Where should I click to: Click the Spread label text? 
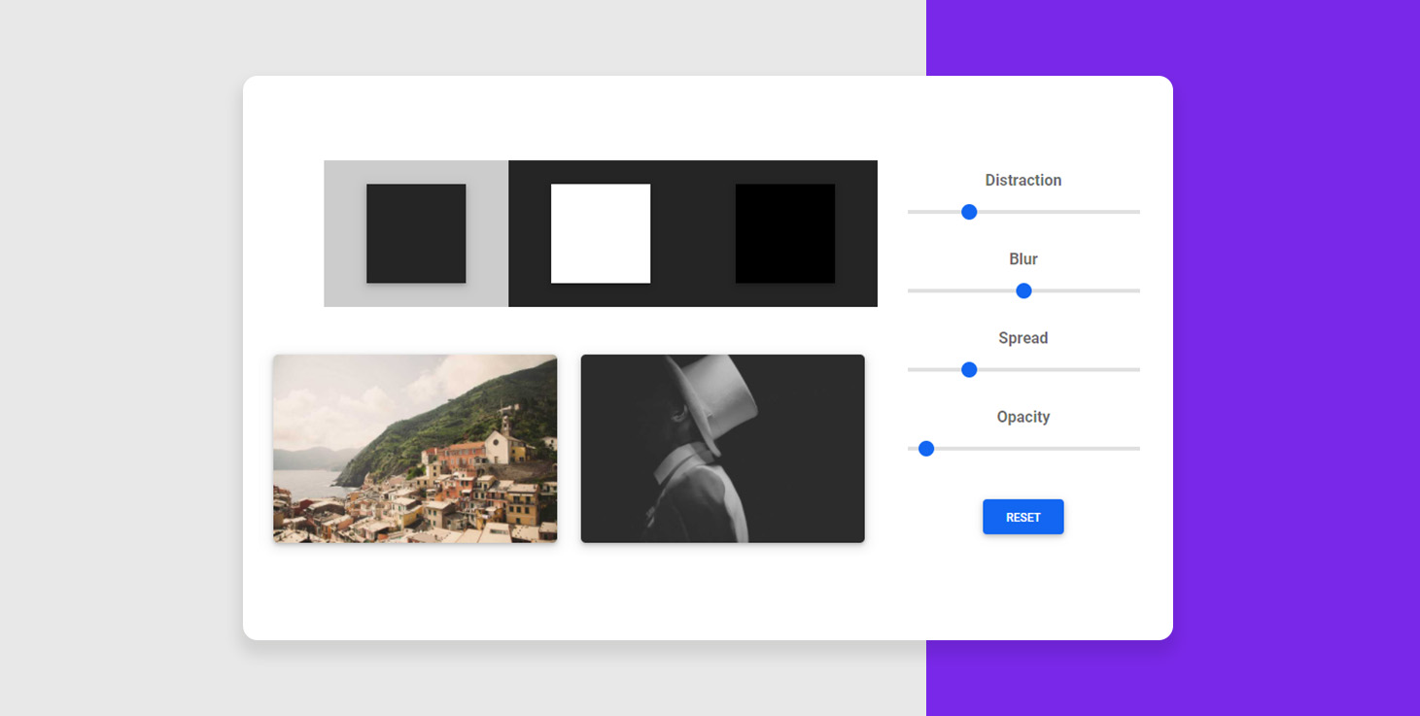pos(1023,337)
